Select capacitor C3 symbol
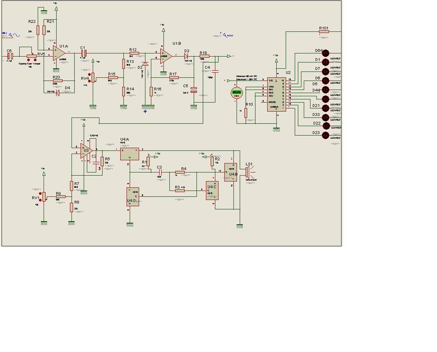437x352 pixels. 160,172
